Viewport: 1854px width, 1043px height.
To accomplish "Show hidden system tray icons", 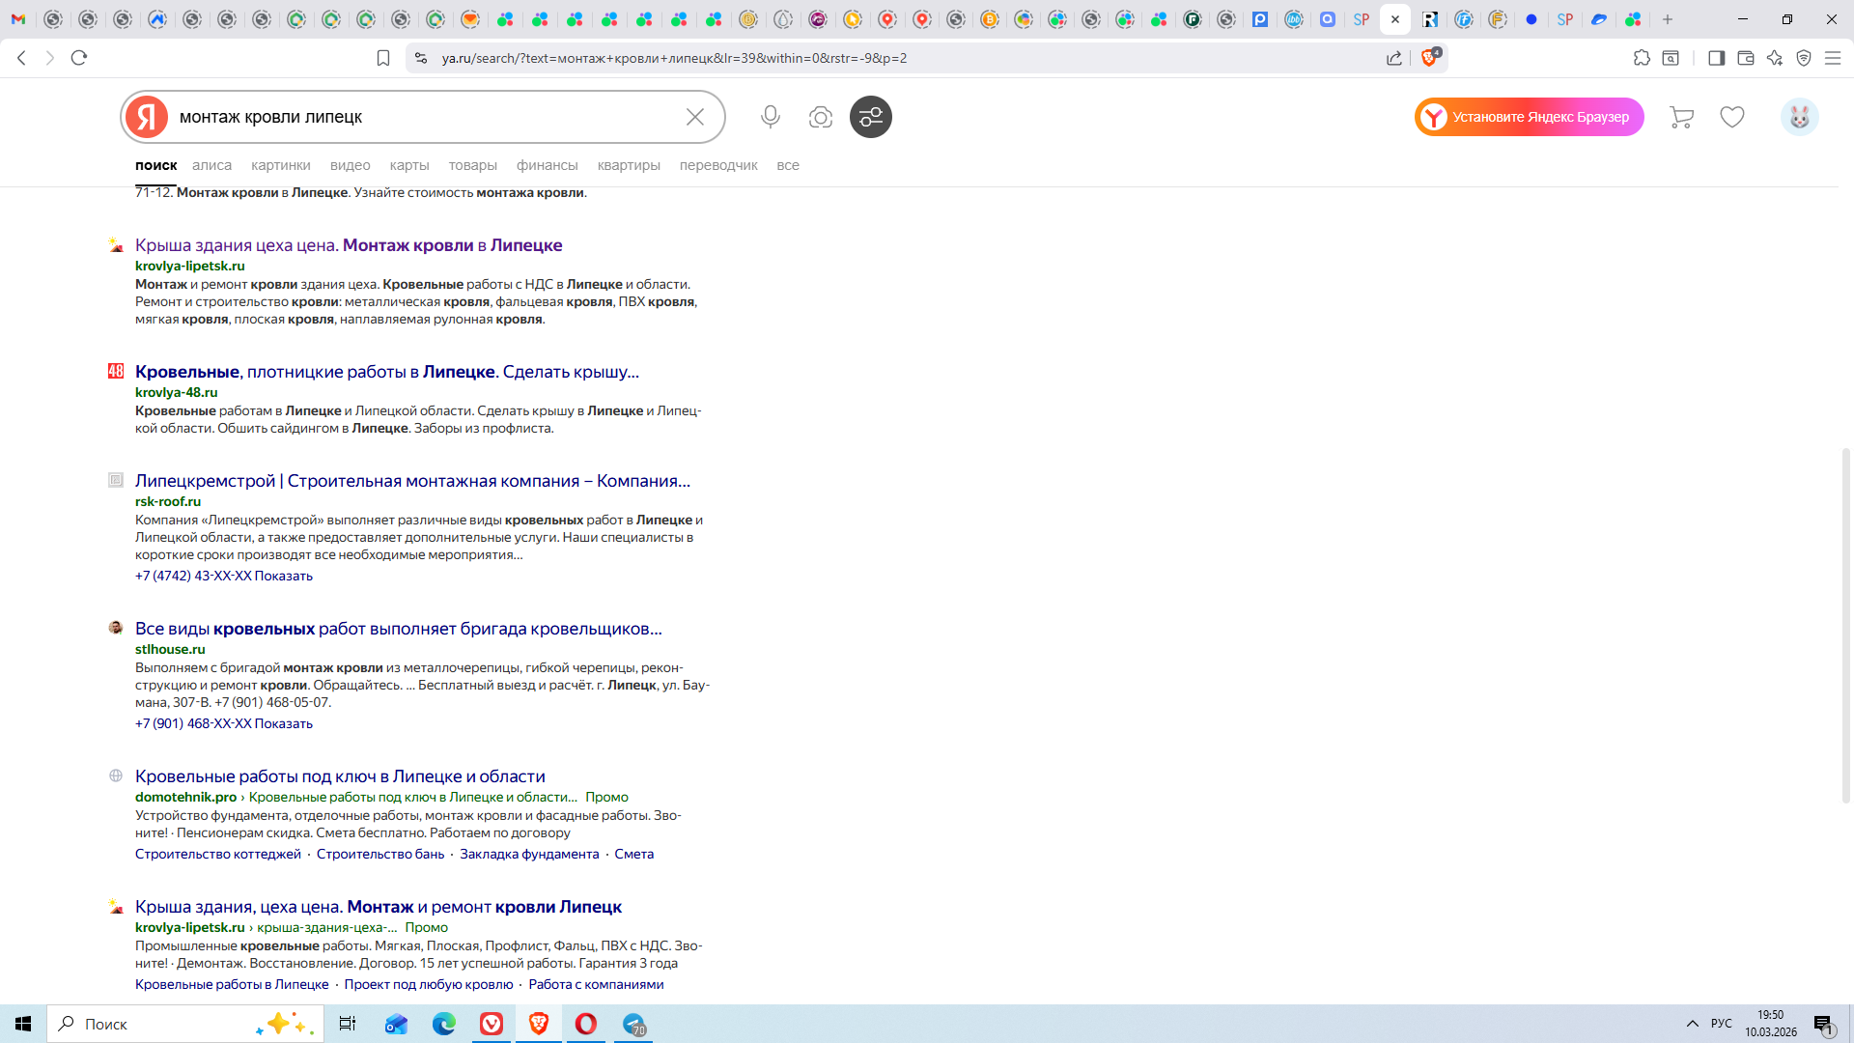I will click(x=1692, y=1024).
